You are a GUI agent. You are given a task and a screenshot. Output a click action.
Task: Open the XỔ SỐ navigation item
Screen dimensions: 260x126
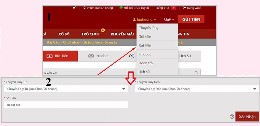64,34
